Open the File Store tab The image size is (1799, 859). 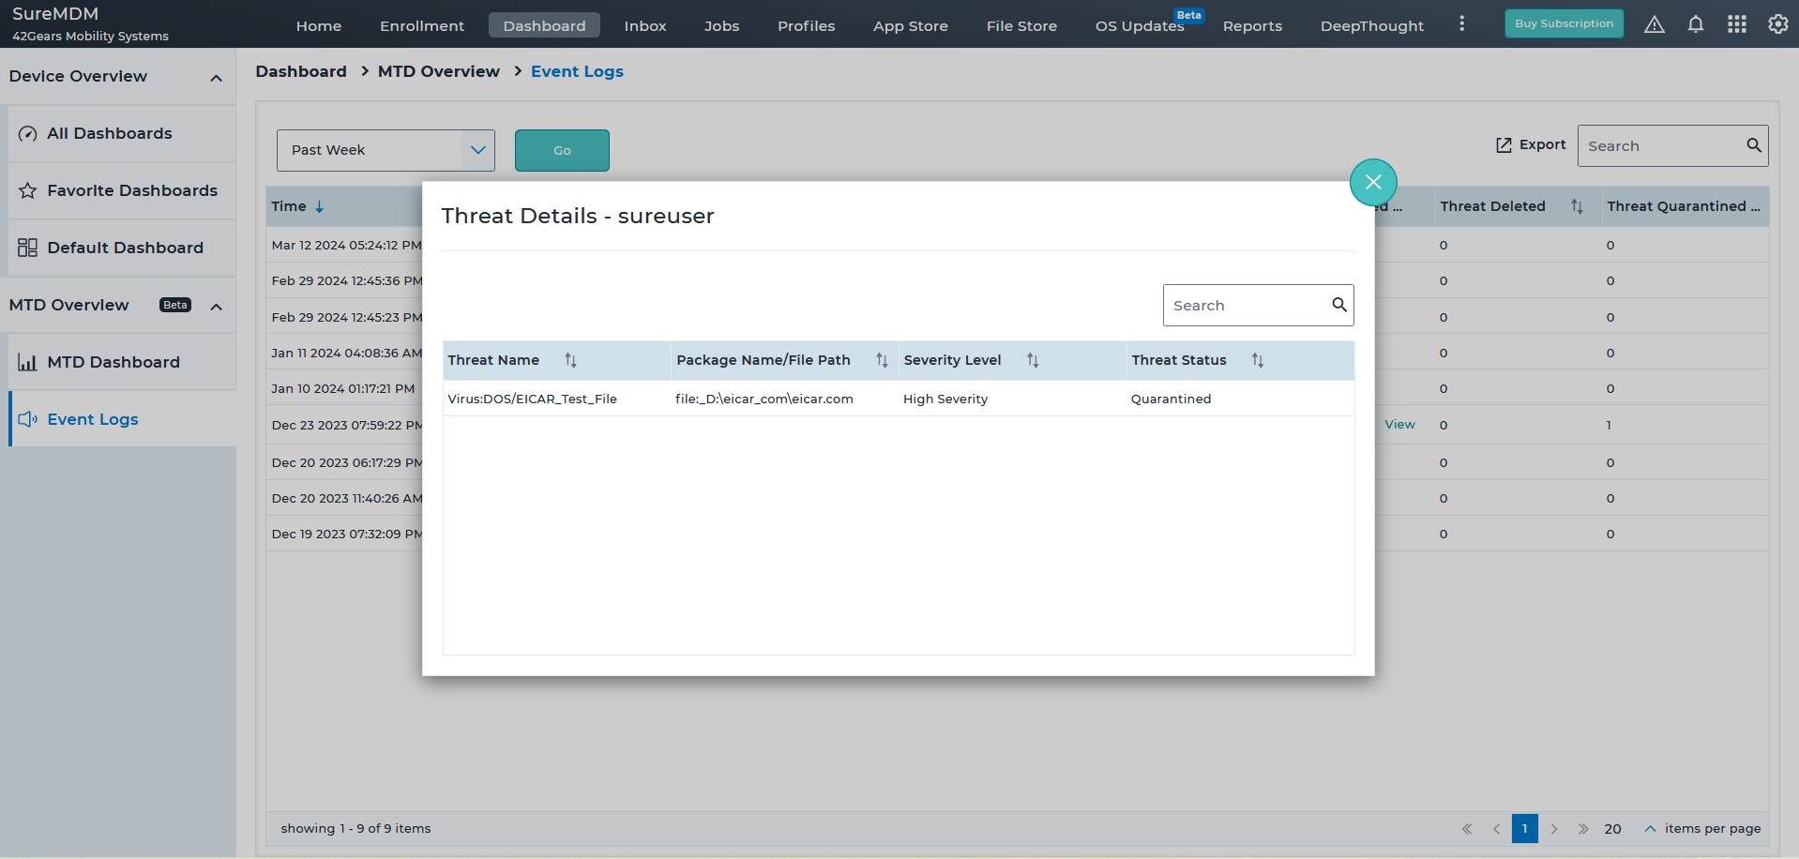tap(1021, 25)
